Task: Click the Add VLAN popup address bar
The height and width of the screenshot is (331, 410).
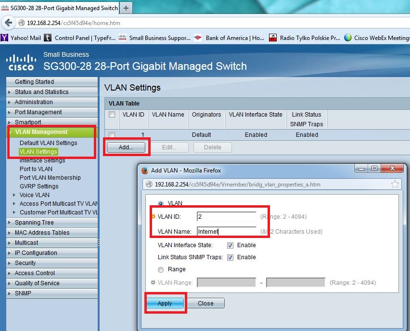Action: (x=272, y=185)
